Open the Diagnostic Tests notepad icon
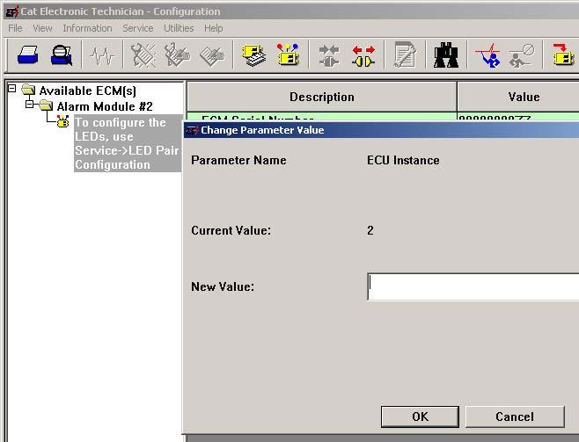This screenshot has width=579, height=442. [405, 54]
